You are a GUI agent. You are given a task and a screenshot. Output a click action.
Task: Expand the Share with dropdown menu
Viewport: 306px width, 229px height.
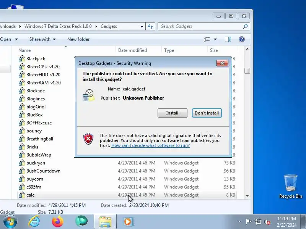(54, 39)
